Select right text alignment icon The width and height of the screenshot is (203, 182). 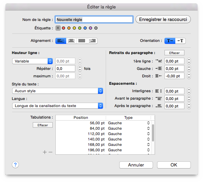pyautogui.click(x=92, y=41)
